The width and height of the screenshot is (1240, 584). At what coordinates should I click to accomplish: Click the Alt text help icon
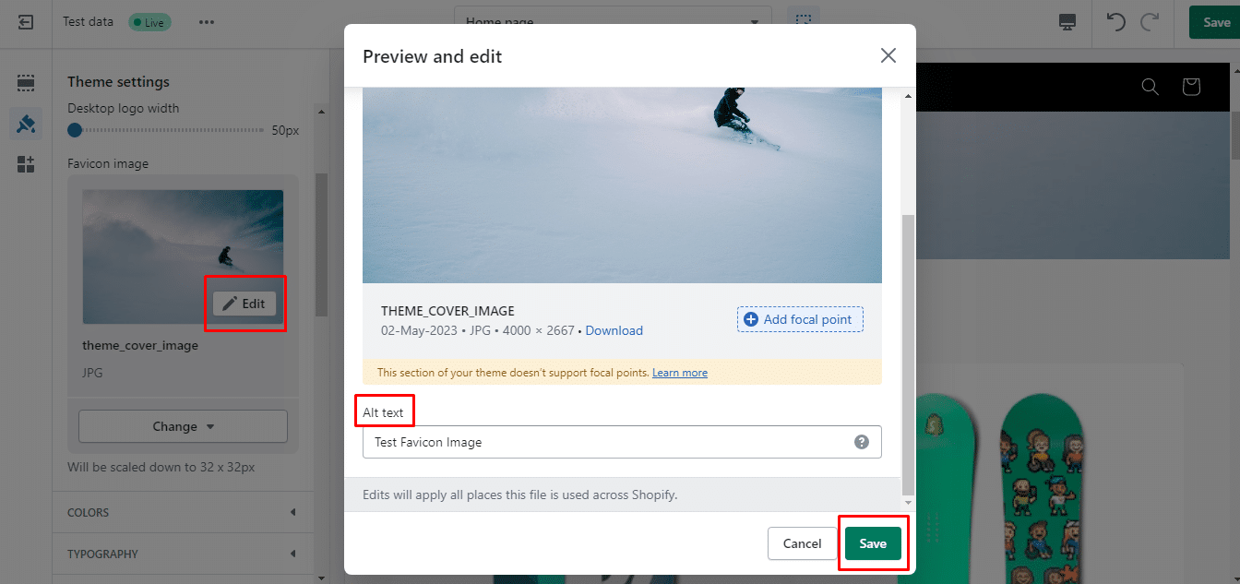[862, 442]
